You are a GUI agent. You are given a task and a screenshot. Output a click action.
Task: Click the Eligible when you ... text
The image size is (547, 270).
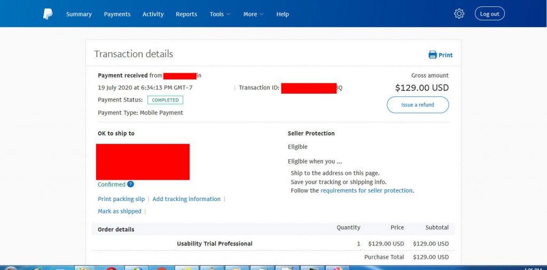pos(315,161)
